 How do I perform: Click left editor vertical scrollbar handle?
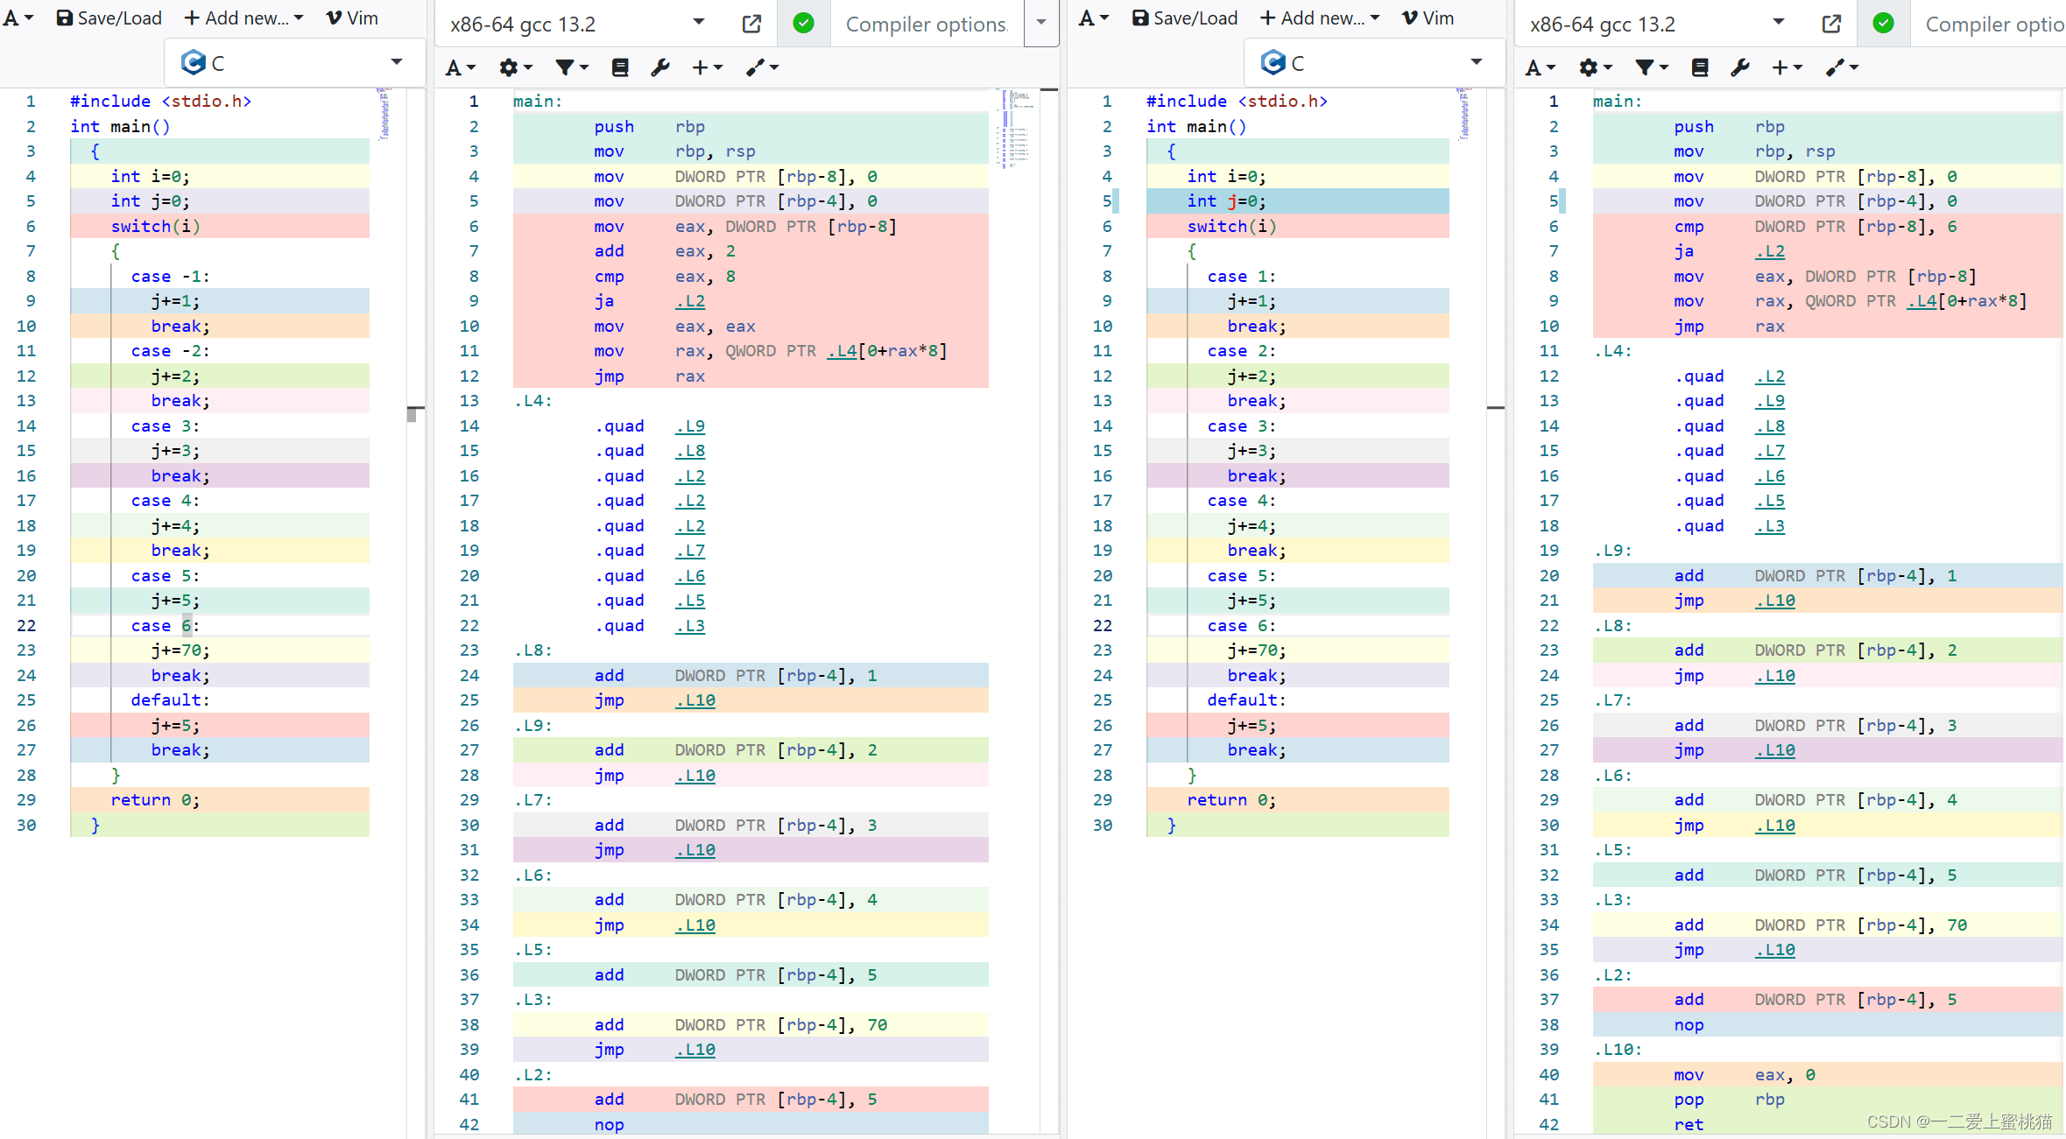[416, 413]
